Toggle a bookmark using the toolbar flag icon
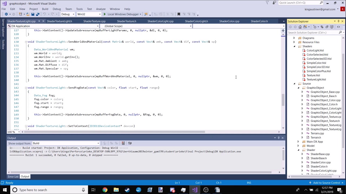 point(179,14)
